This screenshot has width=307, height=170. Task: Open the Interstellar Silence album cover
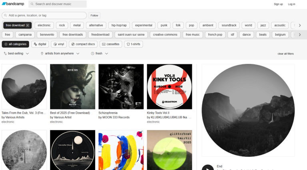[x=73, y=150]
